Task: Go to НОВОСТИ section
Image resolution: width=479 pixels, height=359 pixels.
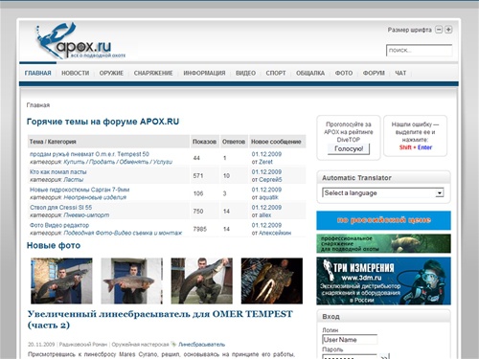Action: 75,73
